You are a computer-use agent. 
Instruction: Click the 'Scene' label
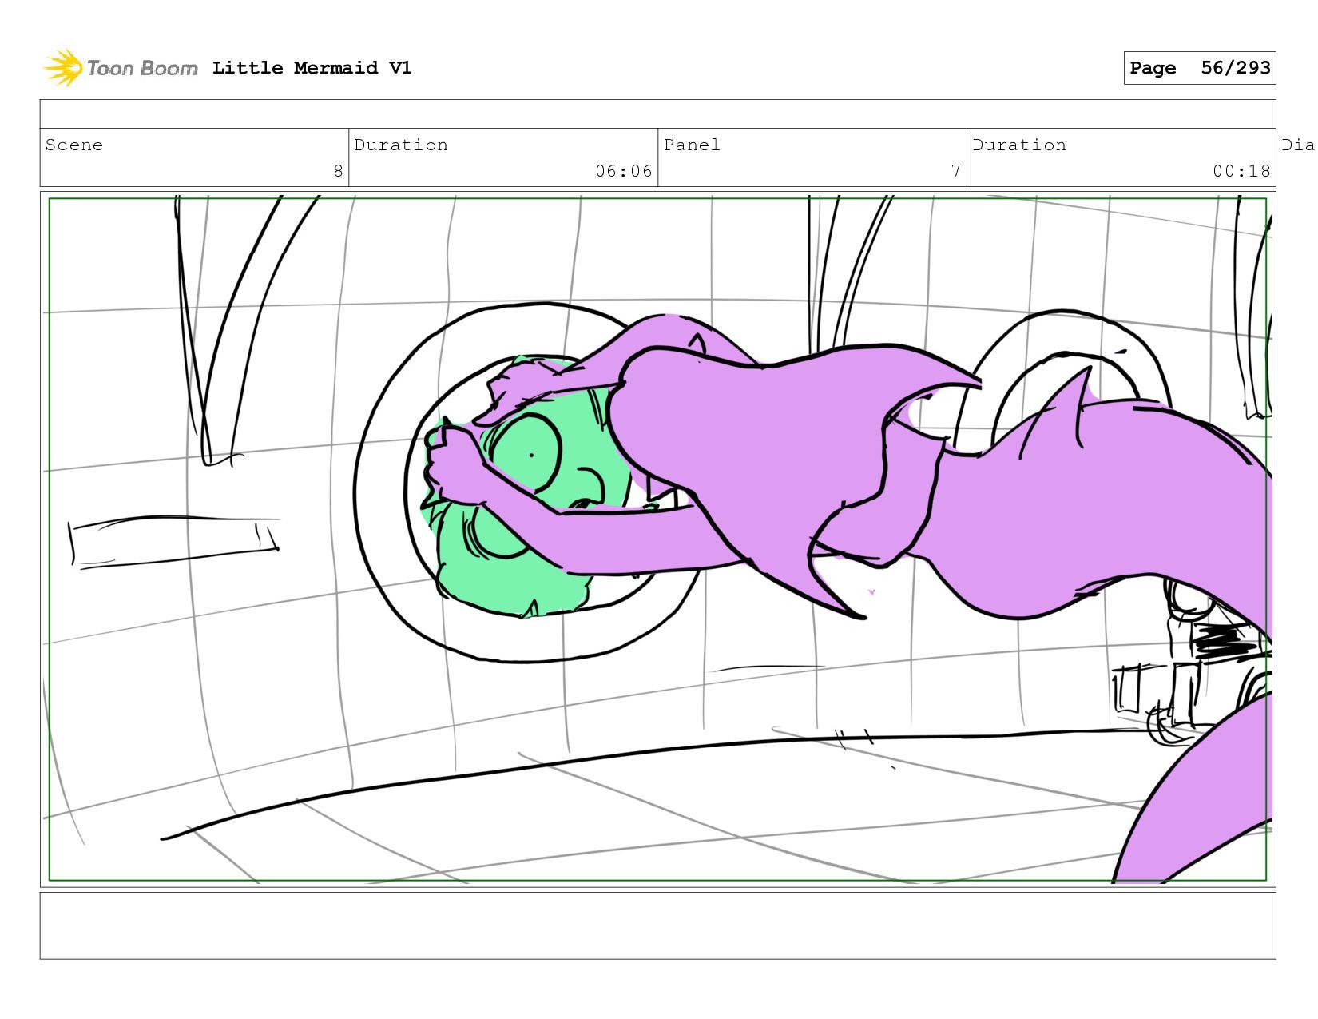(x=74, y=145)
